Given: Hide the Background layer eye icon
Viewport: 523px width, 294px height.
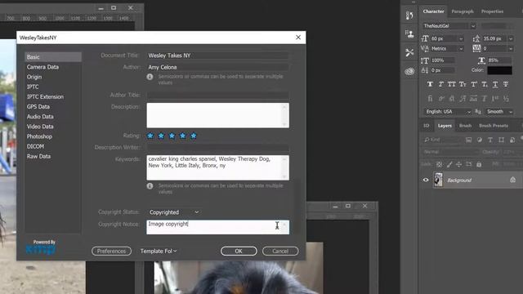Looking at the screenshot, I should (426, 180).
